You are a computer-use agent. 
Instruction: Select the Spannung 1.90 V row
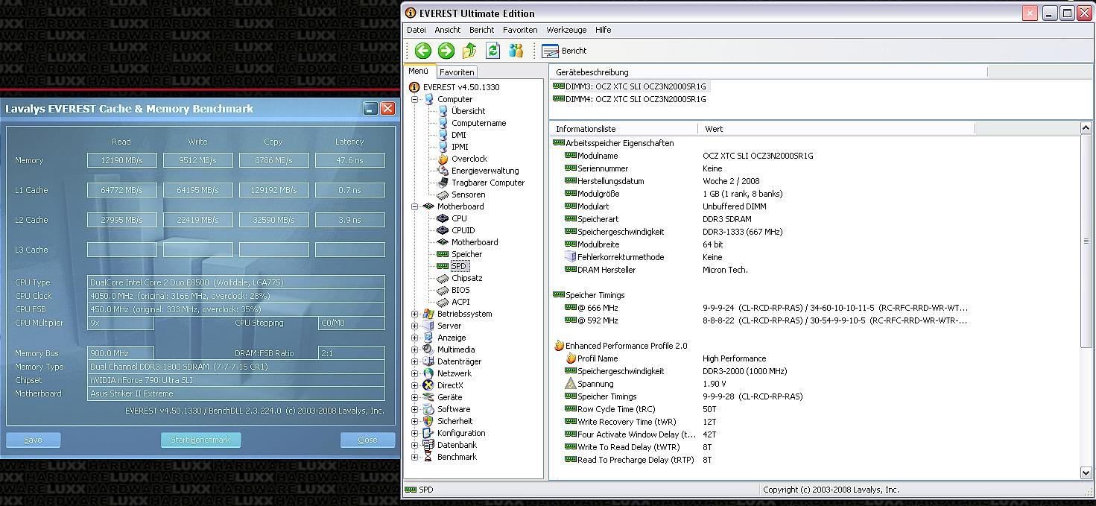[645, 384]
